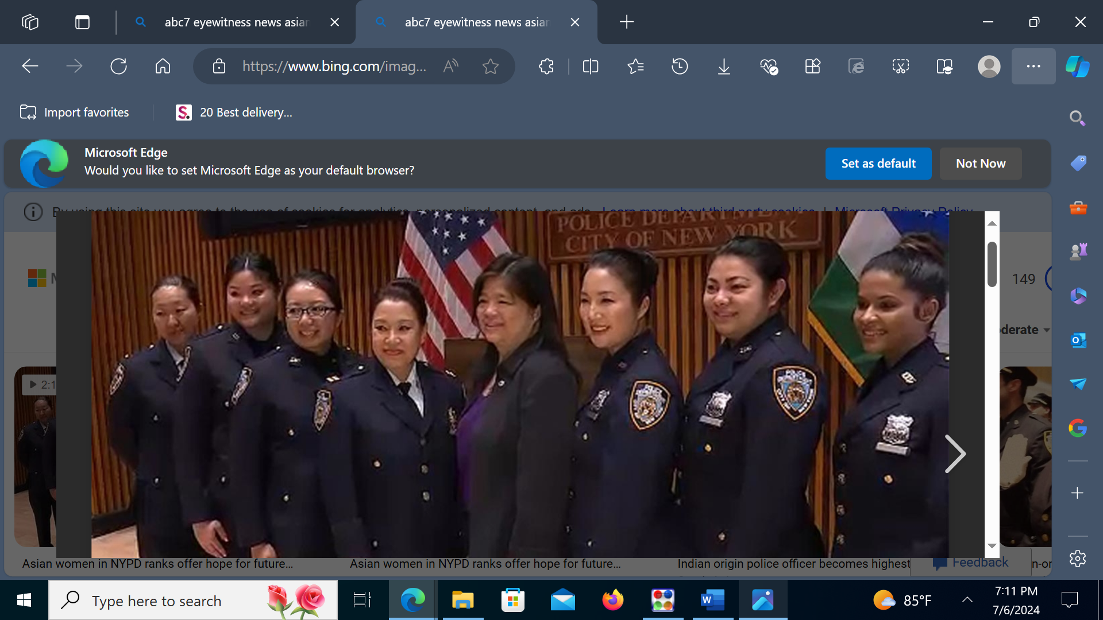Open the tab actions menu icon
The image size is (1103, 620).
pos(82,22)
